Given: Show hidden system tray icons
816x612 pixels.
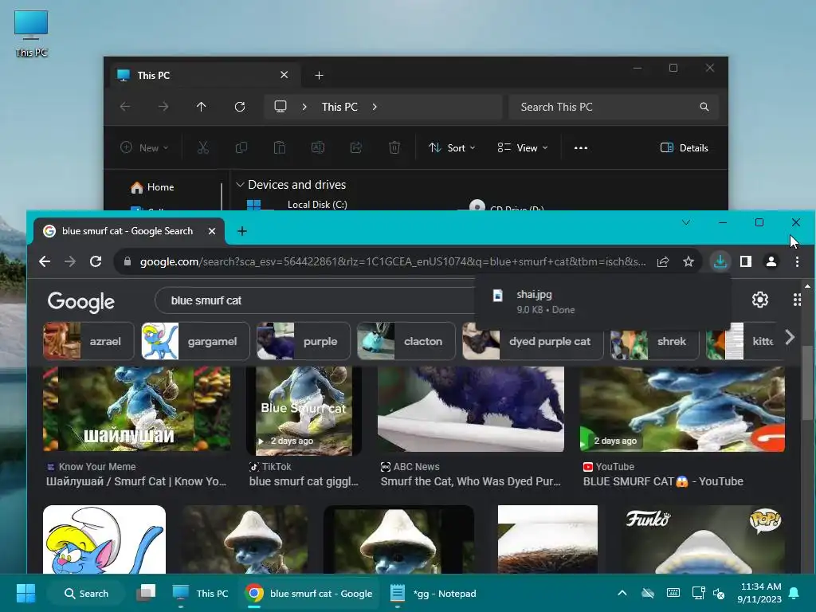Looking at the screenshot, I should tap(622, 593).
